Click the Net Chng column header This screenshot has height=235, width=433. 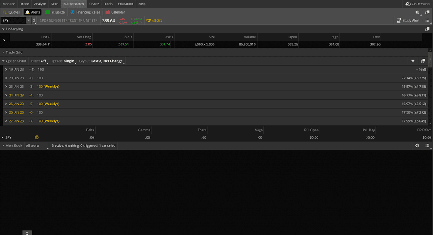[84, 37]
